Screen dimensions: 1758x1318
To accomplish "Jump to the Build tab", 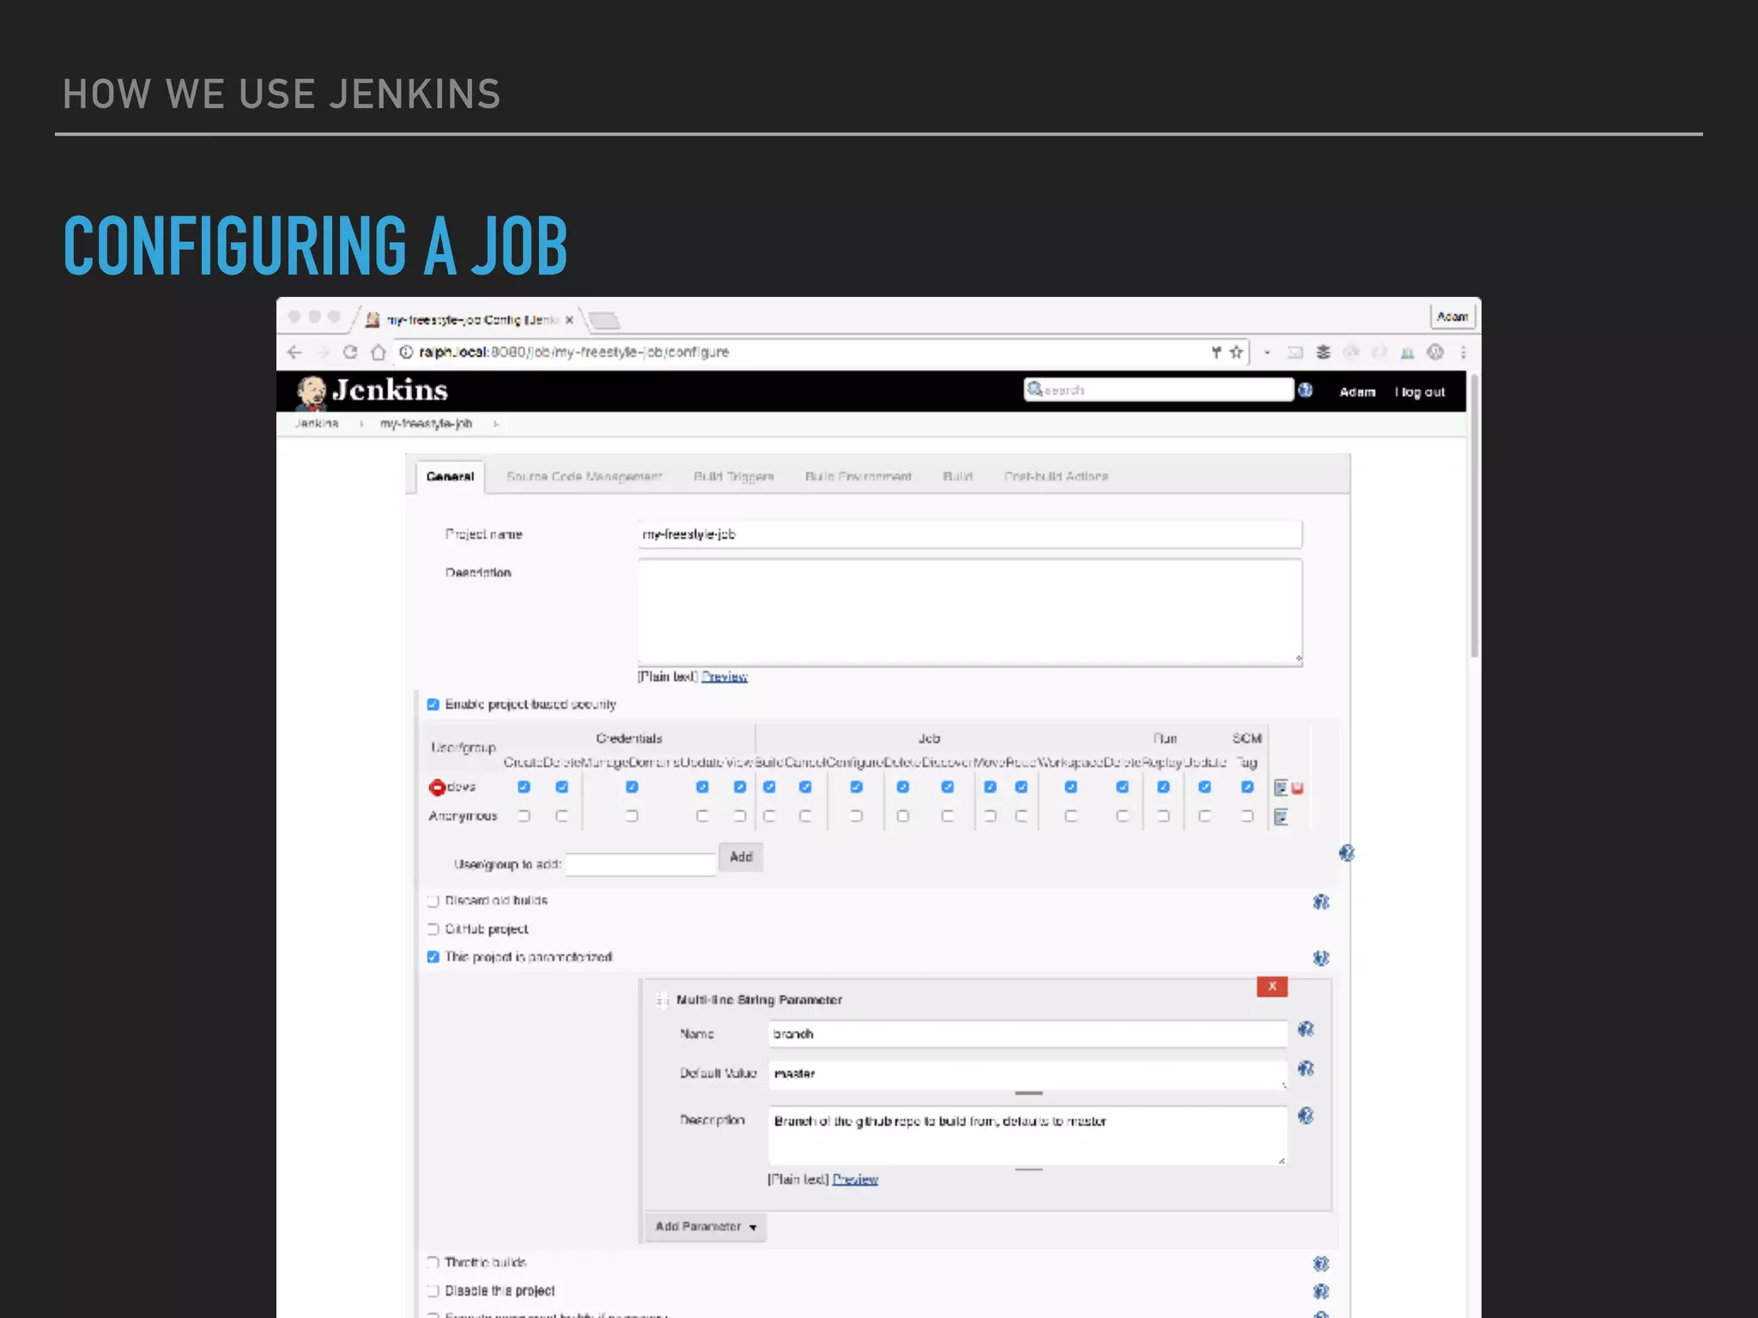I will pos(958,477).
